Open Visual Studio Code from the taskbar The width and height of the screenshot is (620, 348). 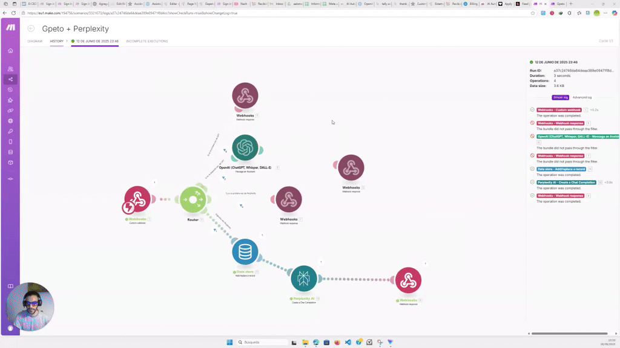coord(348,342)
